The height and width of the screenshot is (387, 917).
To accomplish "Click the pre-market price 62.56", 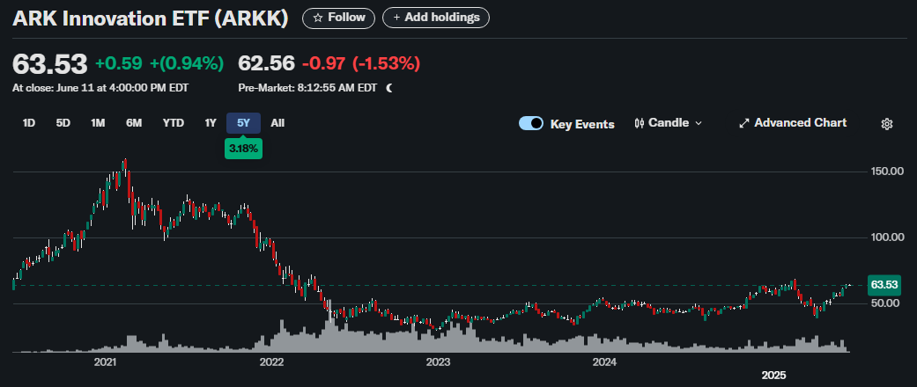I will pos(267,63).
